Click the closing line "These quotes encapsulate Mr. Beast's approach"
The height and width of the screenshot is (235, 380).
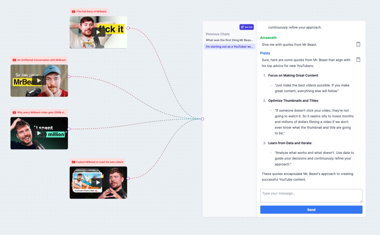[x=308, y=177]
